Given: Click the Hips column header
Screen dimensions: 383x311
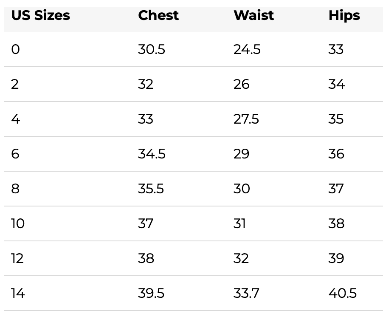Looking at the screenshot, I should point(344,16).
